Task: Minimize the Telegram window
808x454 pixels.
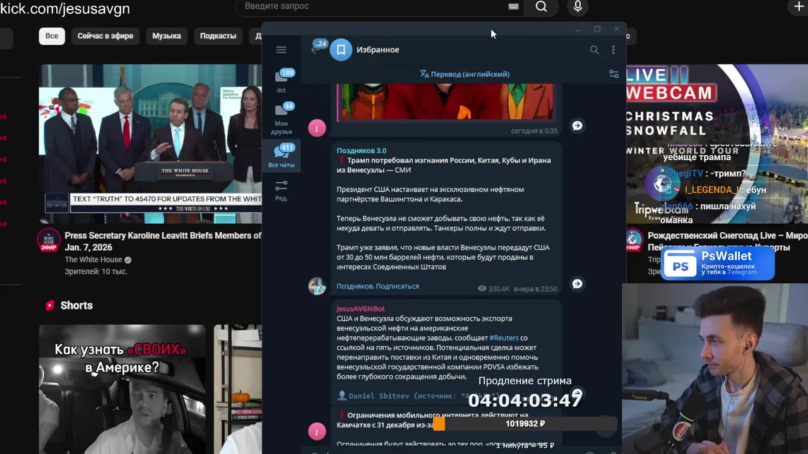Action: pyautogui.click(x=578, y=29)
